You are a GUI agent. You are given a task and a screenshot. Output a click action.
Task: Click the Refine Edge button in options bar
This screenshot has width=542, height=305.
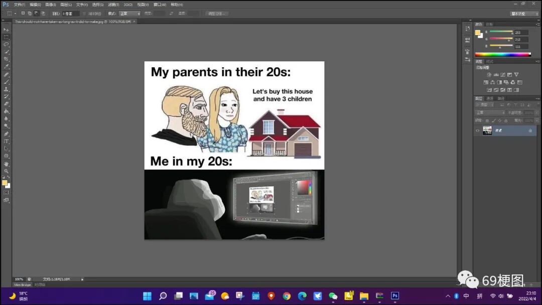[217, 14]
